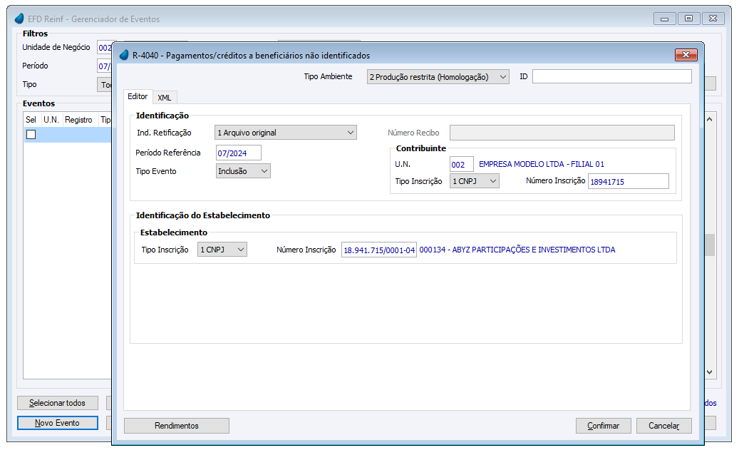
Task: Click scroll down arrow in Eventos list
Action: 709,372
